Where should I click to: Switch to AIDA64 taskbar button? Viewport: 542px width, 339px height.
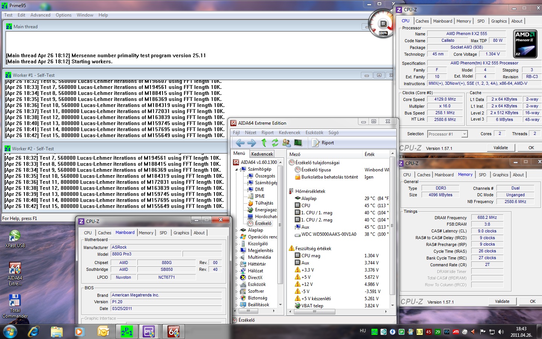173,332
